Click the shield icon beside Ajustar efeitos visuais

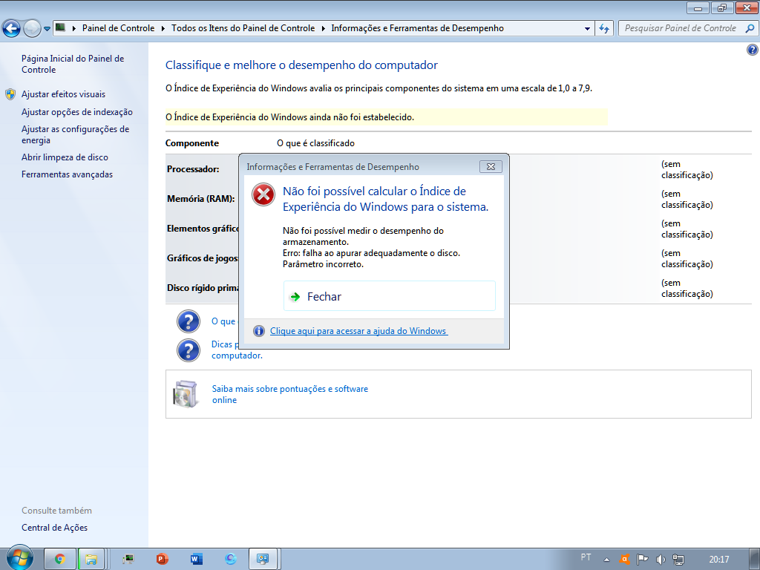click(x=10, y=94)
